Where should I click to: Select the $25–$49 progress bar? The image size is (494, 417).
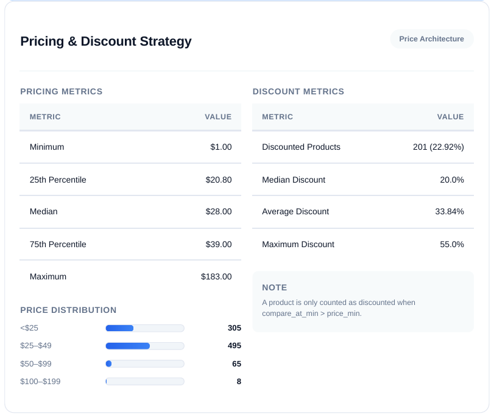(x=144, y=346)
